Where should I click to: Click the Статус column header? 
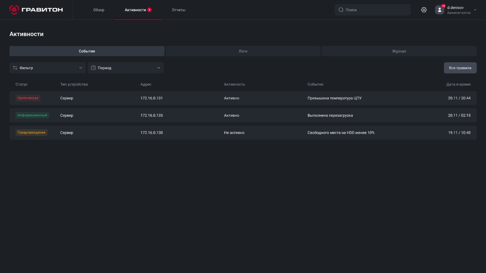22,84
